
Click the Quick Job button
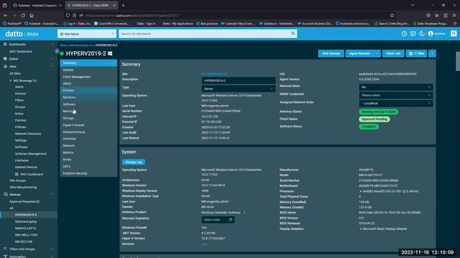[x=393, y=53]
